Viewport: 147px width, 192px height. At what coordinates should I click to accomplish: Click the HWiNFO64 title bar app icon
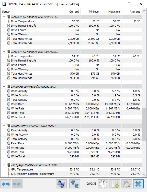(x=4, y=4)
